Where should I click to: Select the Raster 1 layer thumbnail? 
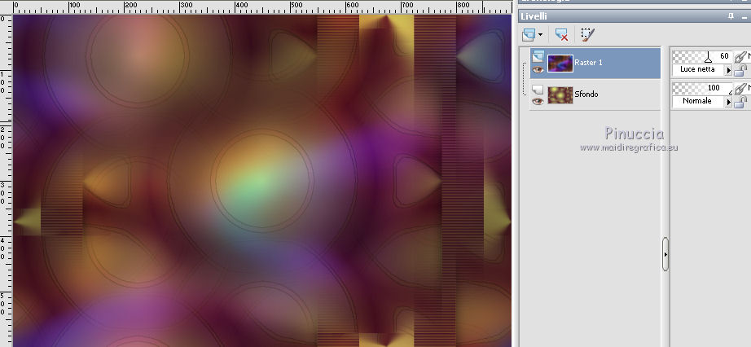pos(560,64)
